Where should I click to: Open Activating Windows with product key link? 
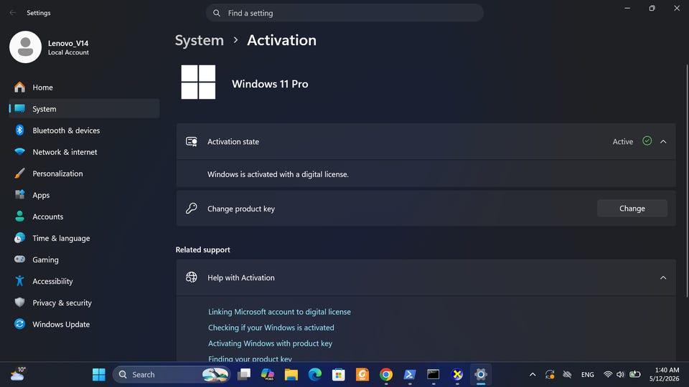(271, 343)
